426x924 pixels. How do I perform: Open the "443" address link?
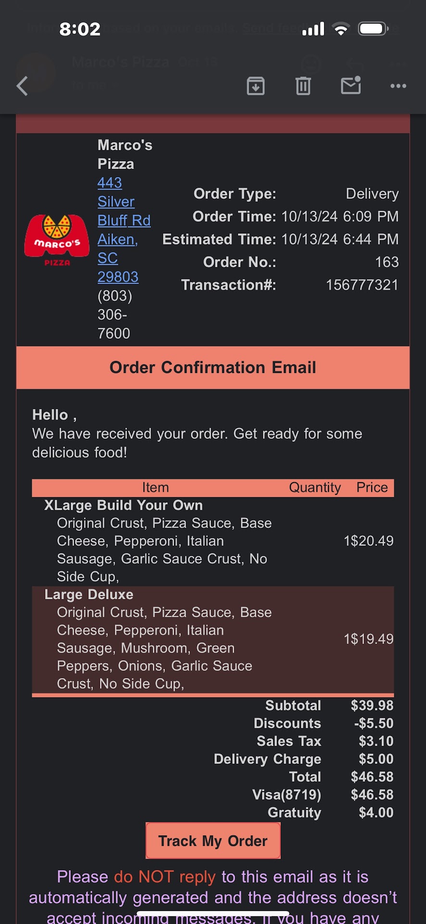(x=110, y=183)
